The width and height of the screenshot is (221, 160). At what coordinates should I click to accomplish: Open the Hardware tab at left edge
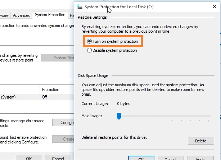(x=5, y=15)
